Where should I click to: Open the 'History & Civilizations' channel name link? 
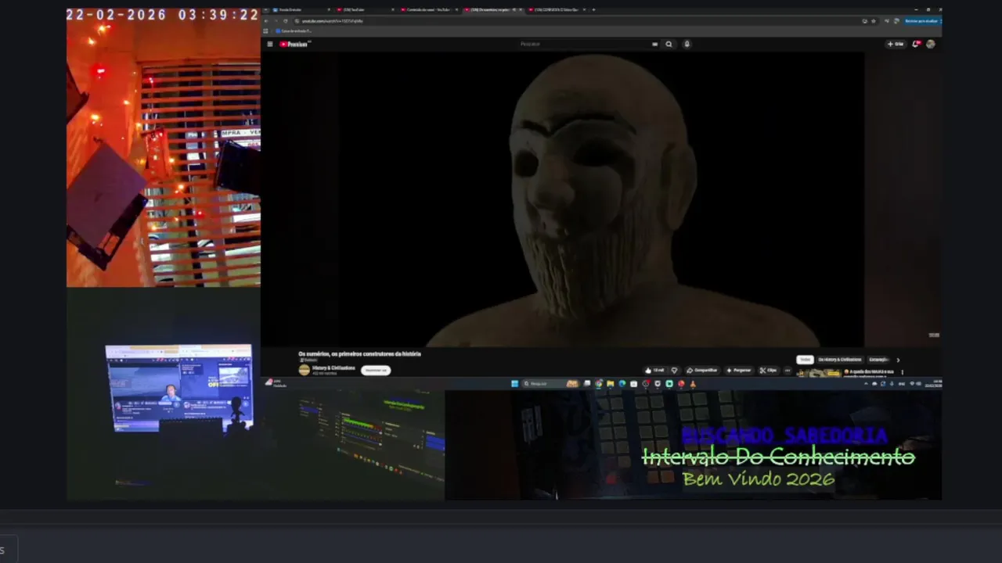(x=333, y=368)
